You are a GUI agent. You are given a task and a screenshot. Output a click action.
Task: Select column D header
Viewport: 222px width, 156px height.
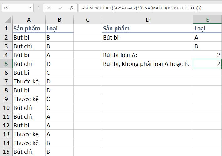point(148,20)
